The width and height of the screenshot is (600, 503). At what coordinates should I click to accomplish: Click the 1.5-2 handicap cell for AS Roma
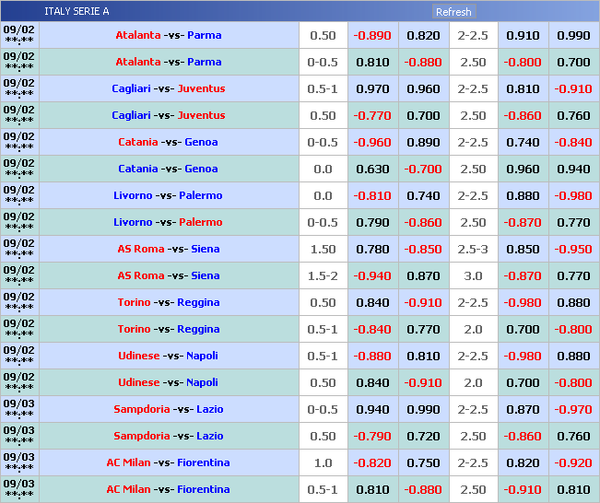point(323,276)
